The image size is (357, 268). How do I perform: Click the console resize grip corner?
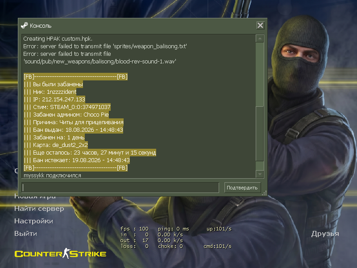(264, 193)
